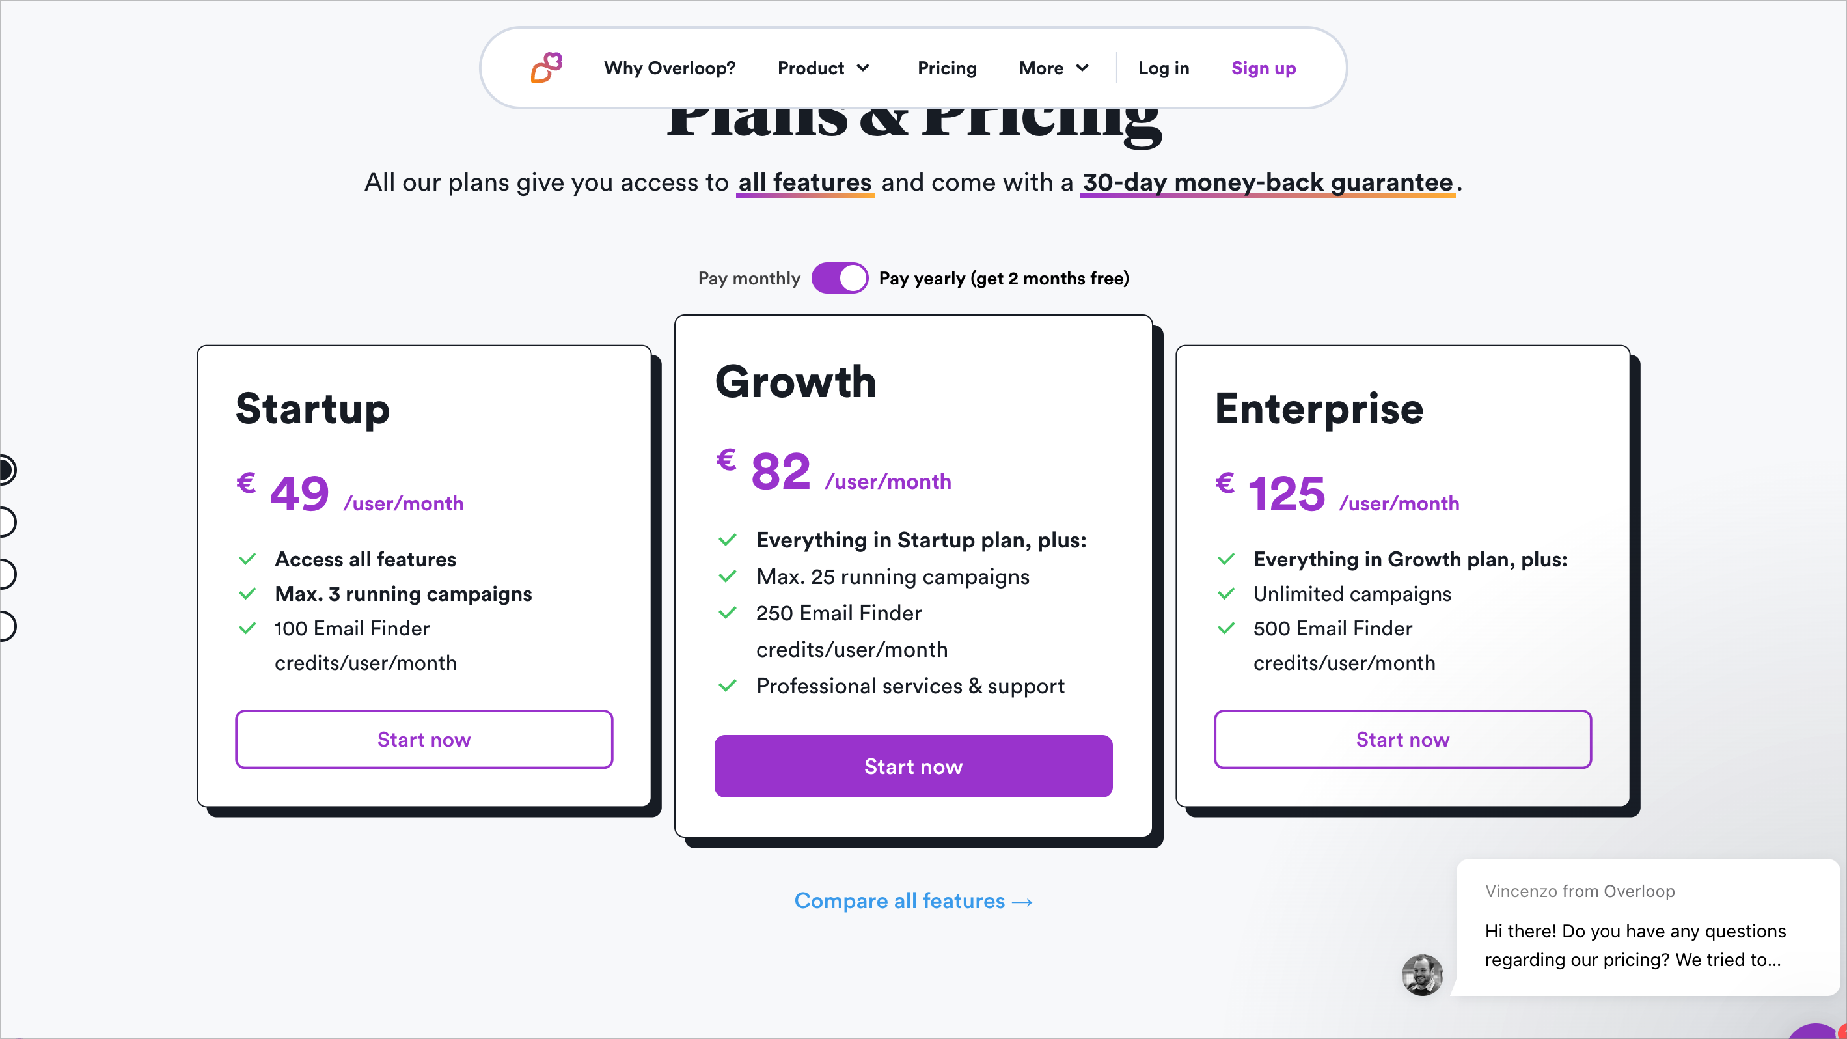Image resolution: width=1847 pixels, height=1039 pixels.
Task: Expand the Product dropdown menu
Action: pyautogui.click(x=824, y=68)
